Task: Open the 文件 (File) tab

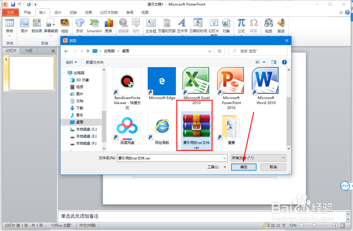Action: (10, 13)
